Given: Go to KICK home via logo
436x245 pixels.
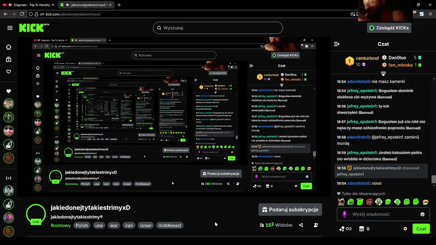Looking at the screenshot, I should point(34,28).
